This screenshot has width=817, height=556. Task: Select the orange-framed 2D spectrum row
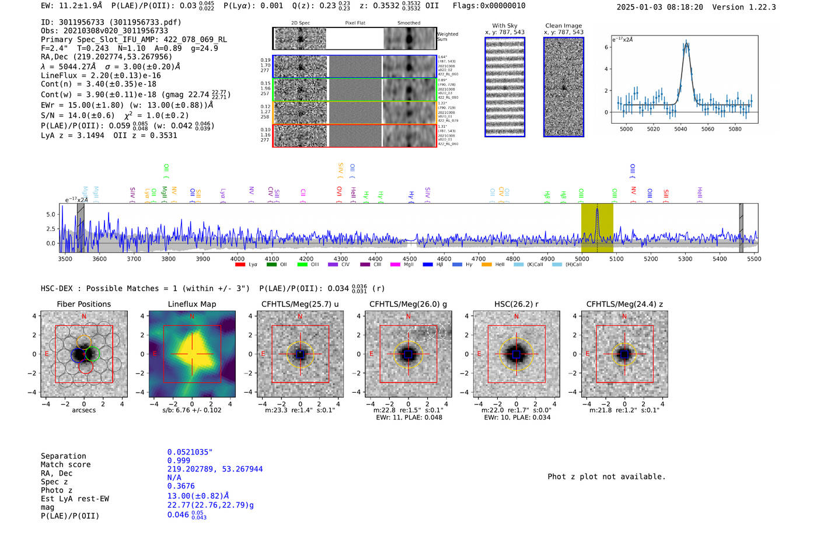(355, 113)
